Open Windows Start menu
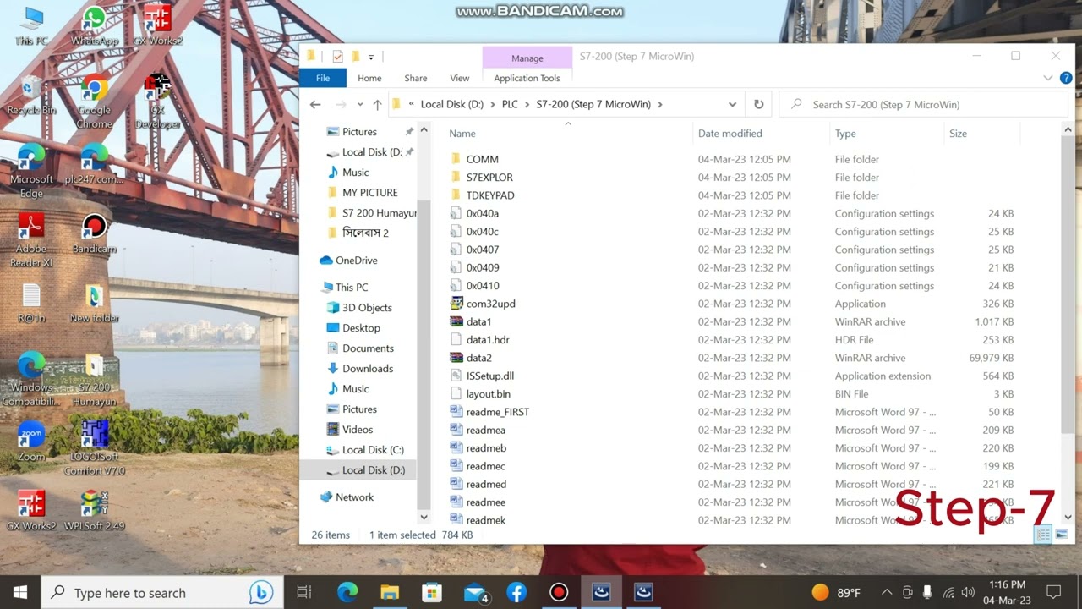 pos(20,592)
